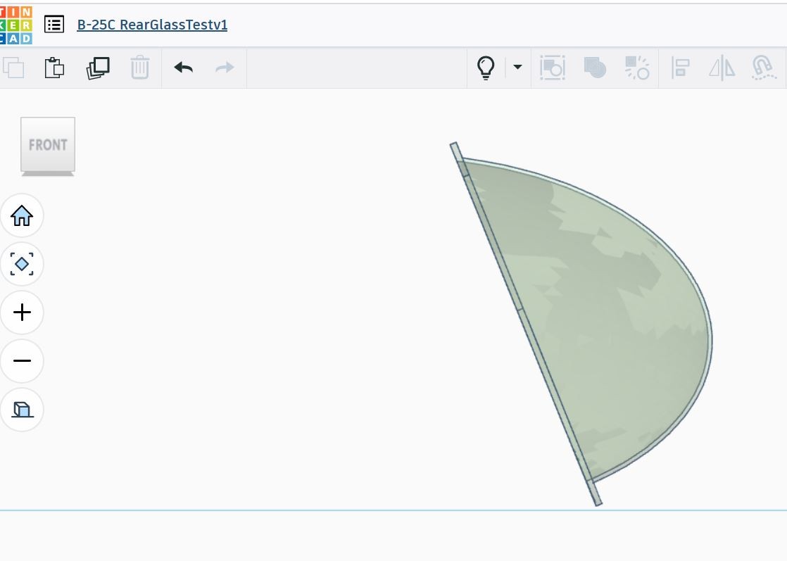Click the Align tool icon

click(x=681, y=68)
